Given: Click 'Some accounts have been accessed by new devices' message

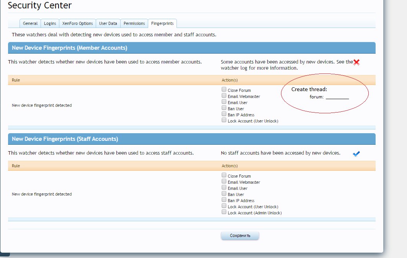Looking at the screenshot, I should [287, 65].
